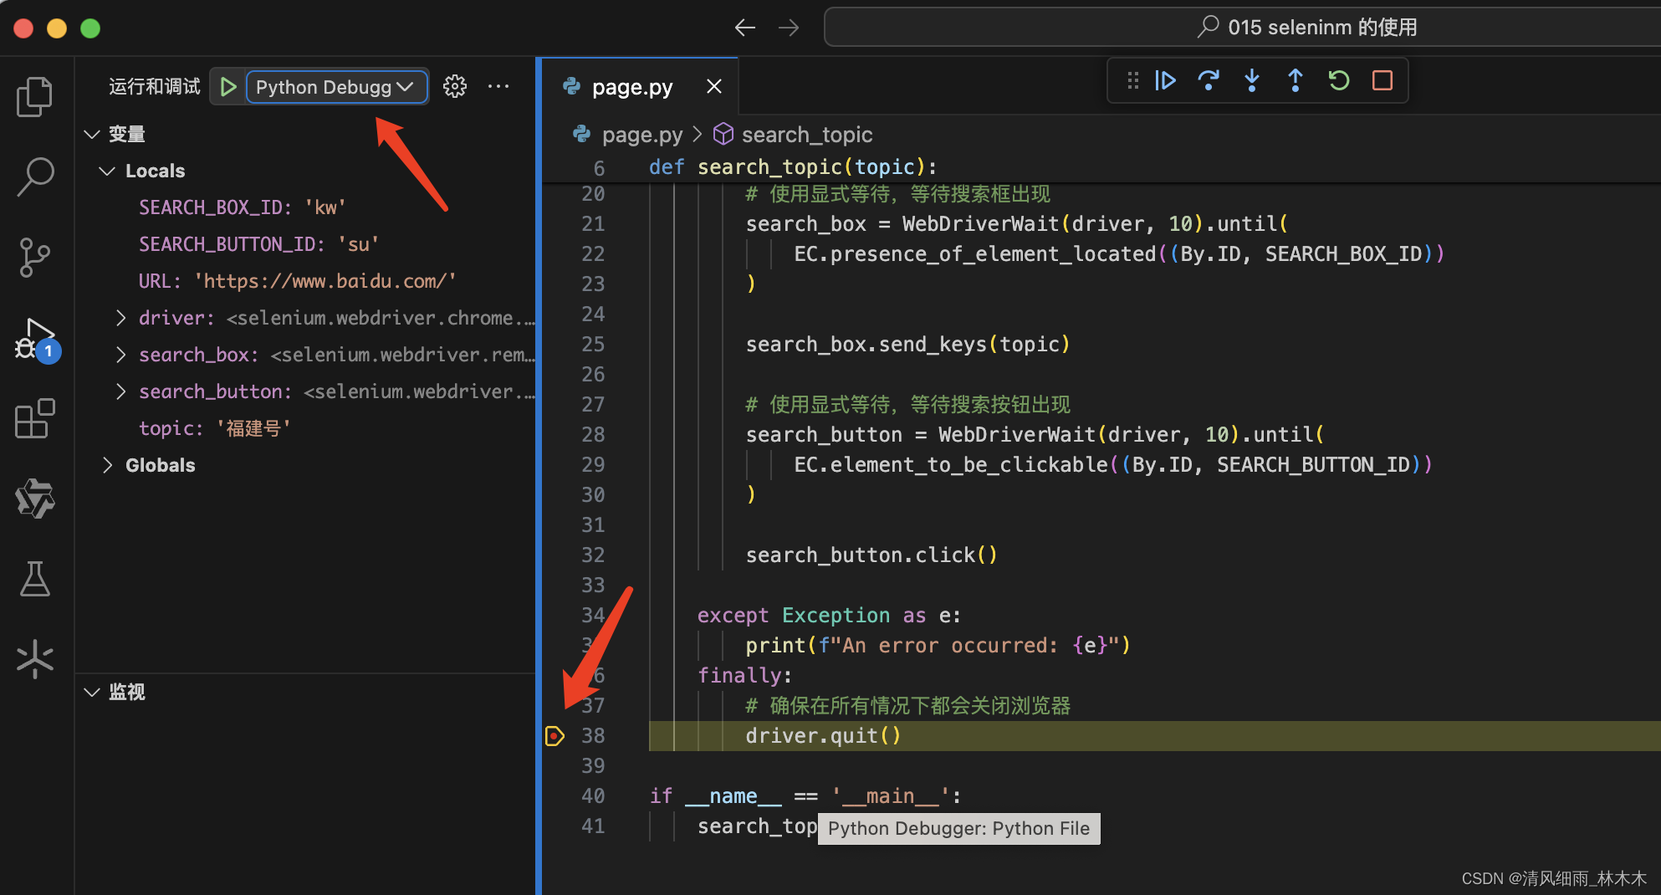This screenshot has width=1661, height=895.
Task: Click the EC.element_to_be_clickable line
Action: click(x=1113, y=465)
